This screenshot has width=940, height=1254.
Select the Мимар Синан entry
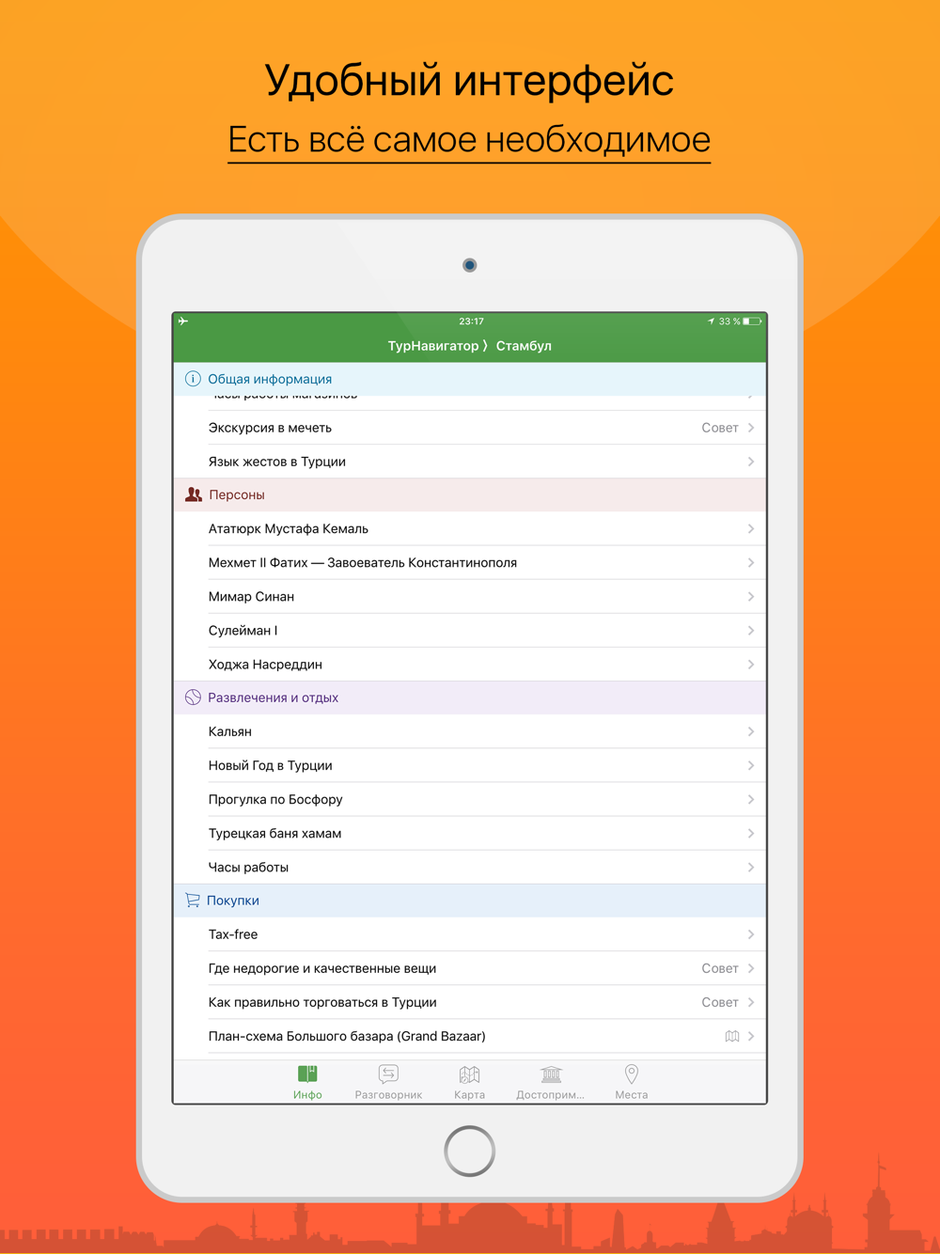click(470, 596)
